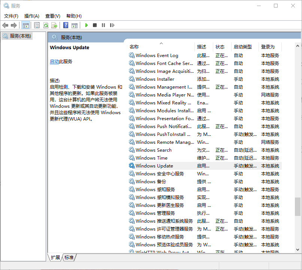
Task: Select the Windows 备份 service row
Action: (205, 182)
